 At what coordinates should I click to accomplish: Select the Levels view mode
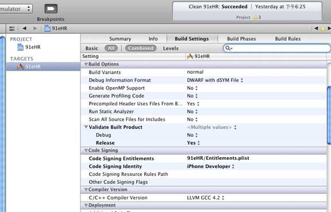coord(171,49)
